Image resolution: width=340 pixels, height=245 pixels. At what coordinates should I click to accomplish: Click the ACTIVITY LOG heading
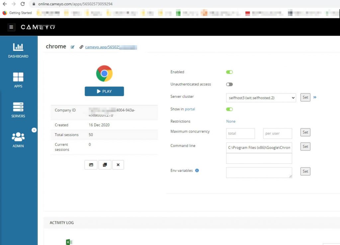click(x=61, y=223)
